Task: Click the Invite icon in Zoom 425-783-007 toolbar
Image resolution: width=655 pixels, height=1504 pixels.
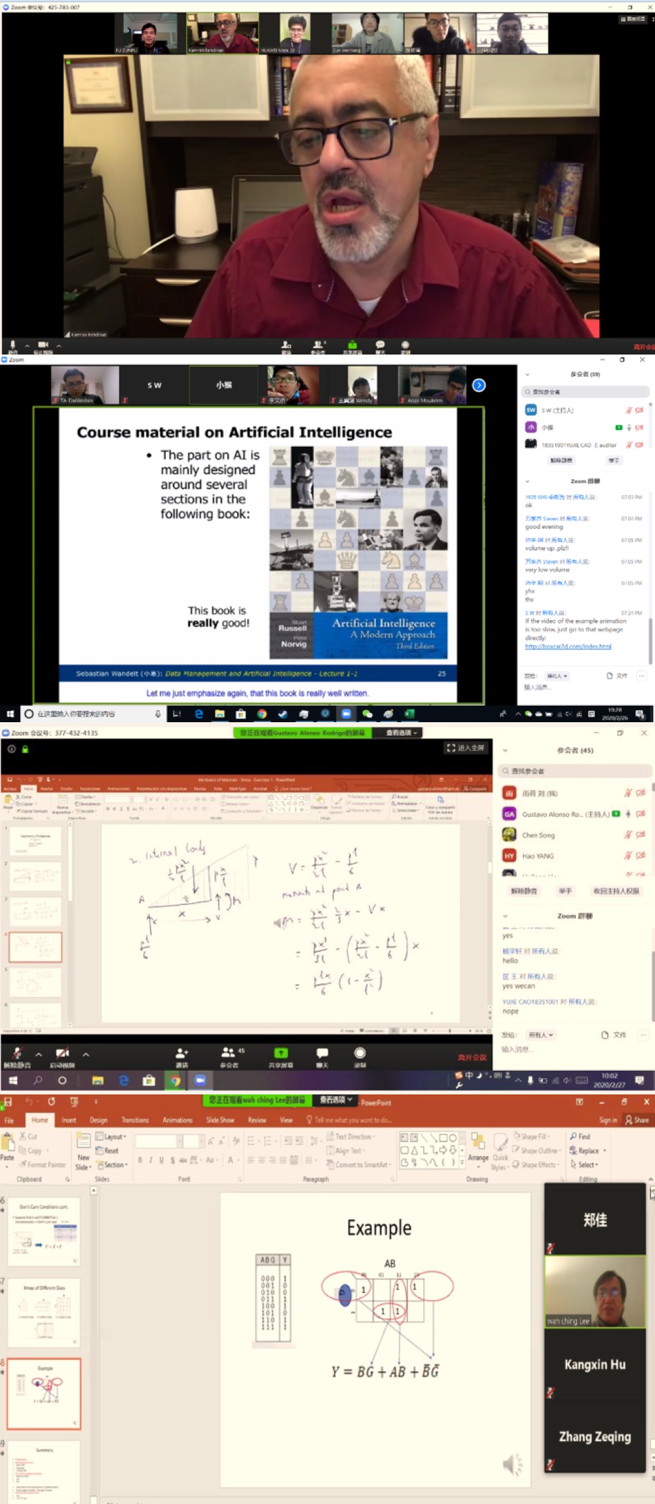Action: tap(286, 345)
